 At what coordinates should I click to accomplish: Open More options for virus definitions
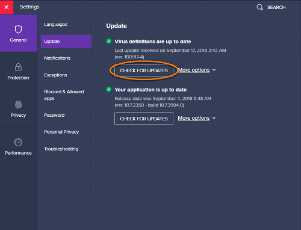pyautogui.click(x=194, y=70)
